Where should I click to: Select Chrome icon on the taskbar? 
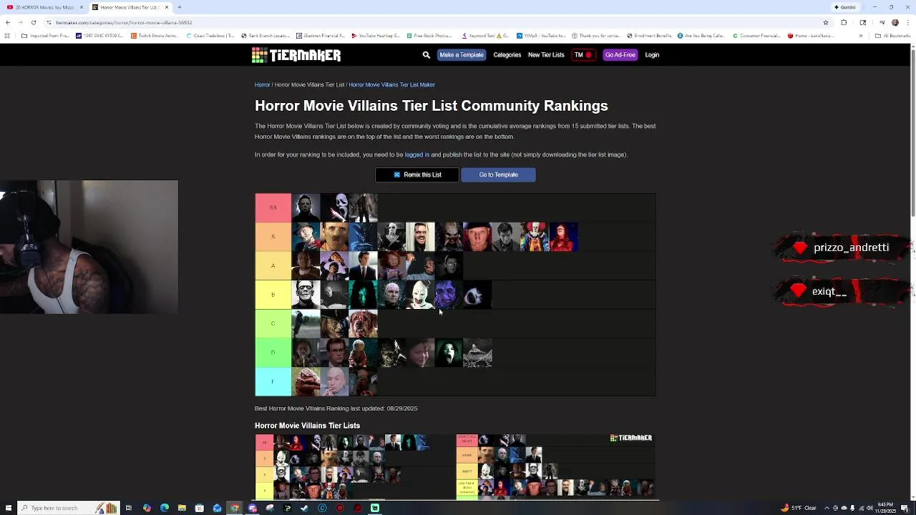[235, 508]
